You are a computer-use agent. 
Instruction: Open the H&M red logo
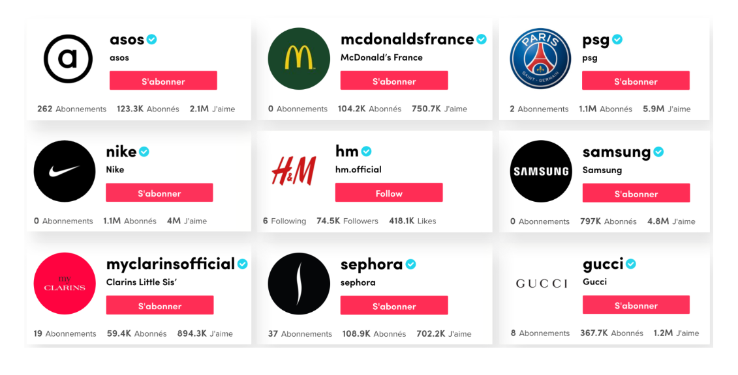(294, 171)
